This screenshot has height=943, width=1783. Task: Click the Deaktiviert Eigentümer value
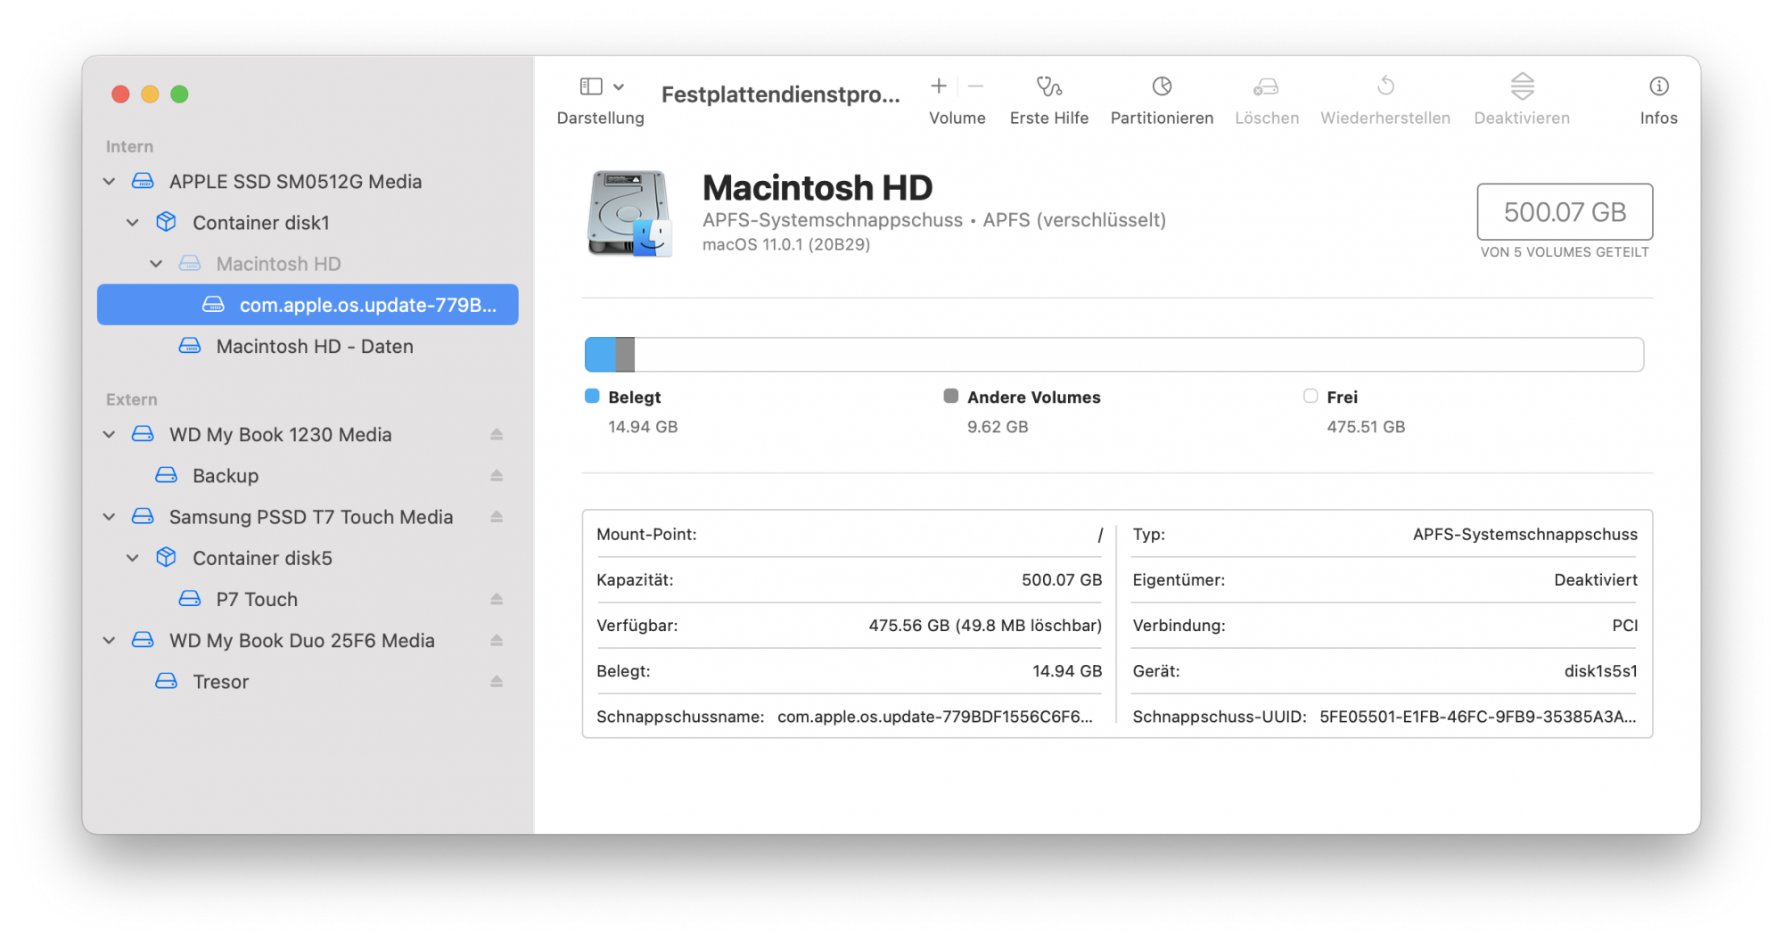[x=1596, y=581]
